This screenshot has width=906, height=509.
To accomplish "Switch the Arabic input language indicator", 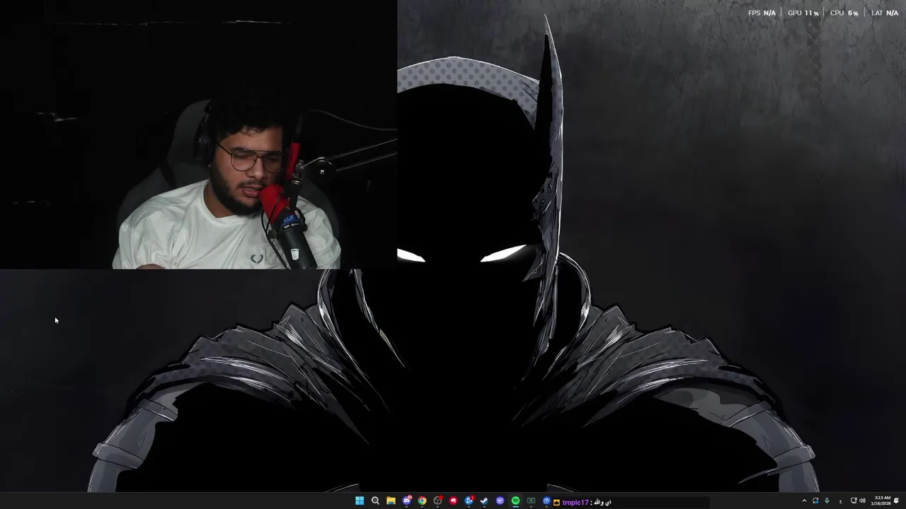I will click(841, 501).
